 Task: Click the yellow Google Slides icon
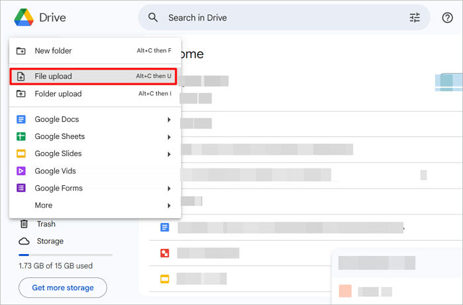[21, 153]
